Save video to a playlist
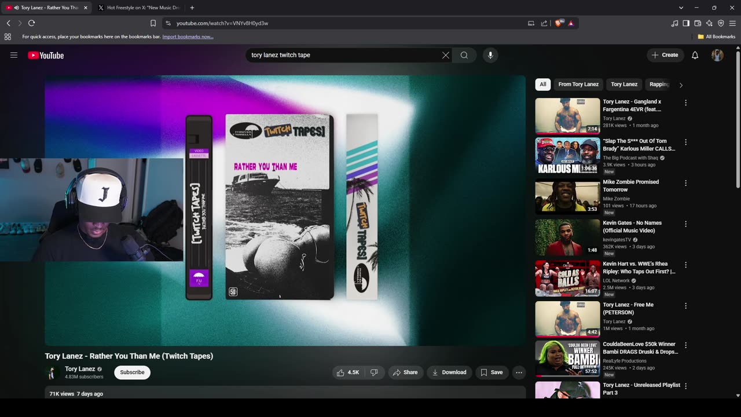The width and height of the screenshot is (741, 417). (491, 372)
